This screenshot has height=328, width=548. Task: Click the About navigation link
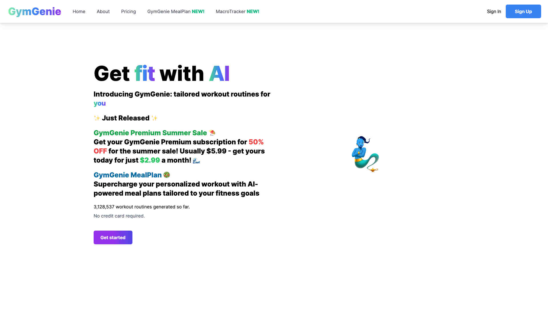pyautogui.click(x=103, y=11)
